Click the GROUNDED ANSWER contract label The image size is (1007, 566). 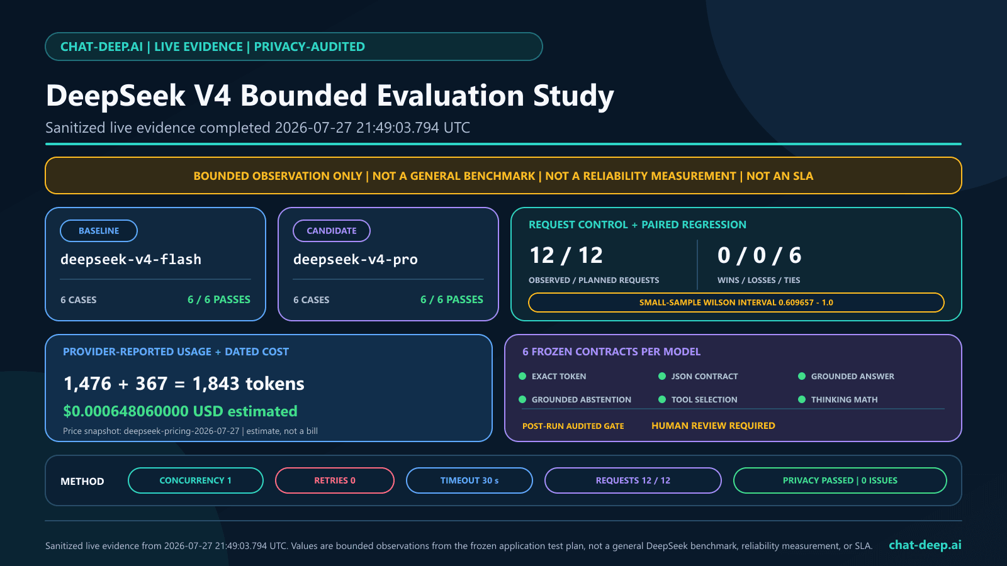pos(853,376)
